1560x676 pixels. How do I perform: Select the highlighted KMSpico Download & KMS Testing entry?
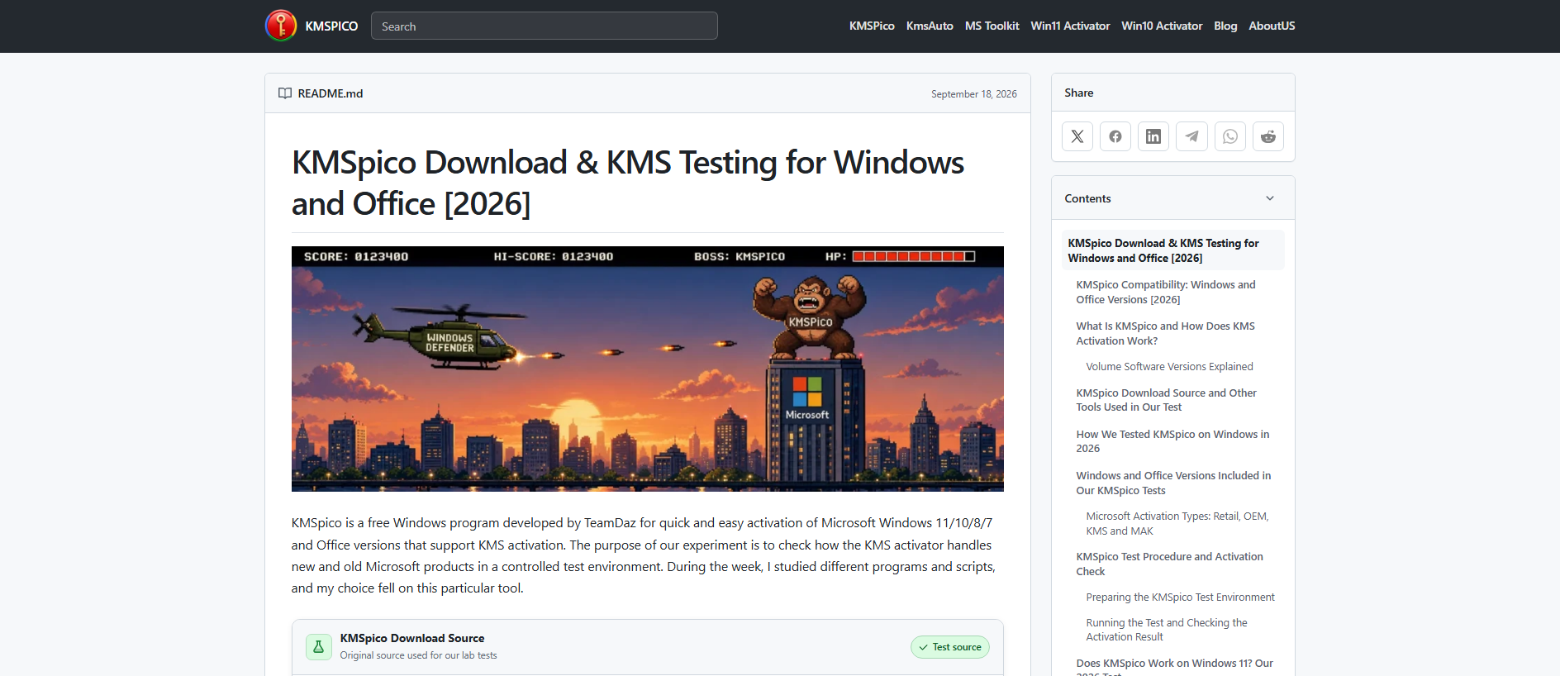1172,250
